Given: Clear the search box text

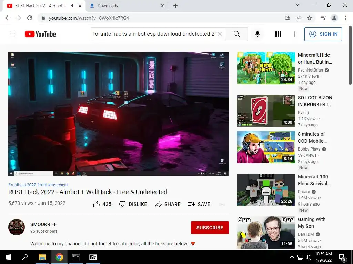Looking at the screenshot, I should [220, 34].
